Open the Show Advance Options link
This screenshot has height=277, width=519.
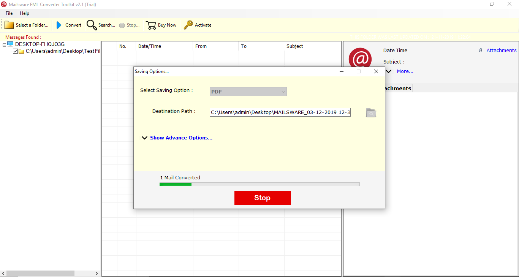pos(181,138)
